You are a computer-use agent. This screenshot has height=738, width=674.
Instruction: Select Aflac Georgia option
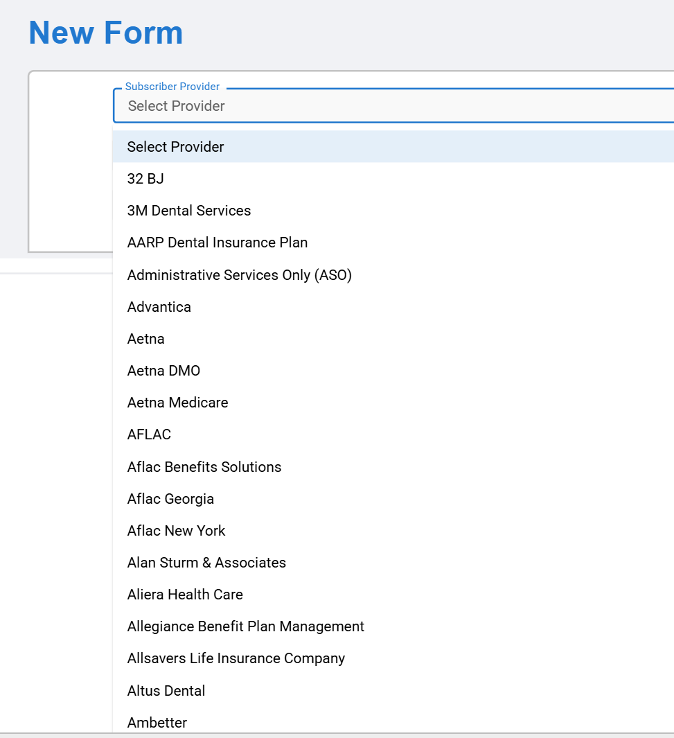(x=170, y=499)
